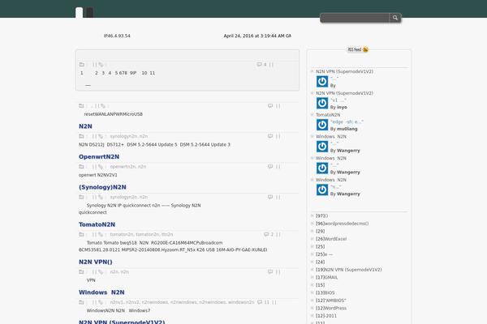The height and width of the screenshot is (324, 487).
Task: Click the folder icon under Windows N2N post title
Action: pyautogui.click(x=81, y=302)
